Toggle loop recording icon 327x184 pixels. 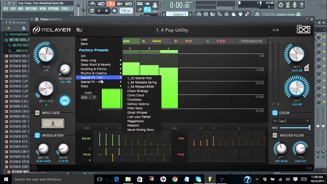click(x=129, y=4)
